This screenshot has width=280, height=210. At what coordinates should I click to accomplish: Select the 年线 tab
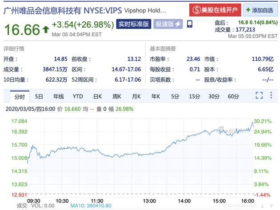[x=58, y=96]
